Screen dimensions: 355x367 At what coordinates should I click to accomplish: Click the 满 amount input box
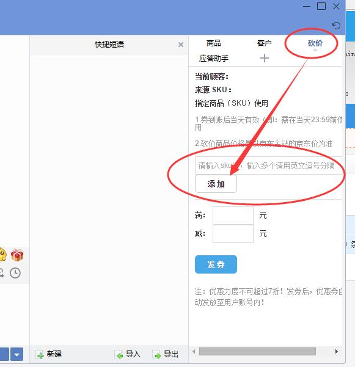[x=233, y=216]
